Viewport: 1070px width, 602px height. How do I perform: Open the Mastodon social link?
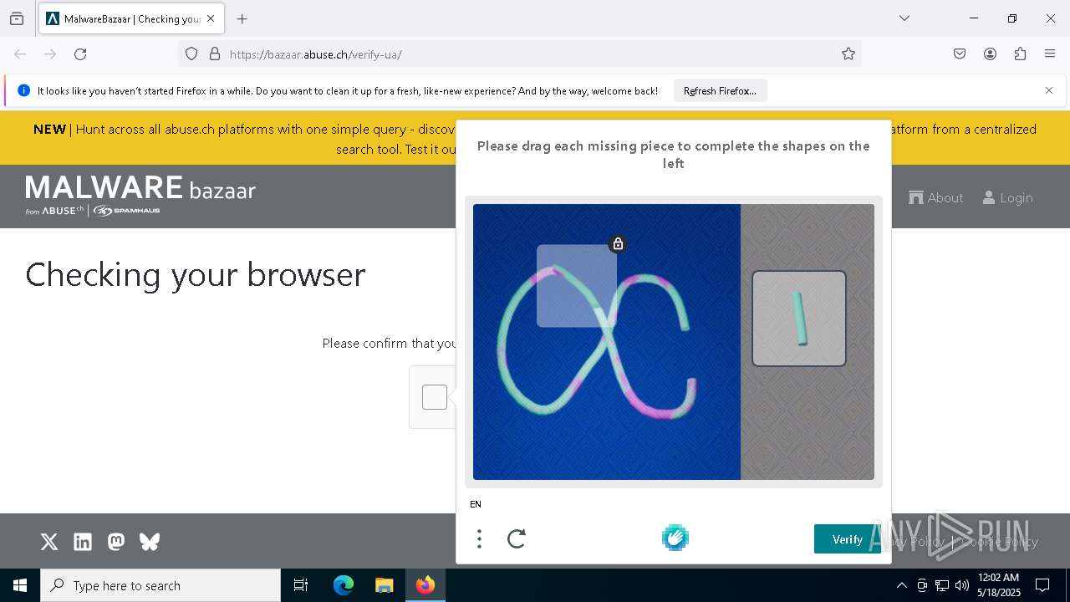pos(116,542)
